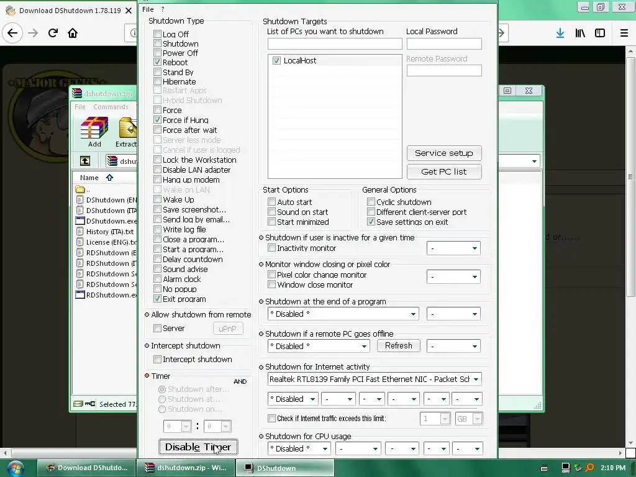Click the Add icon in WinRAR

(x=94, y=132)
